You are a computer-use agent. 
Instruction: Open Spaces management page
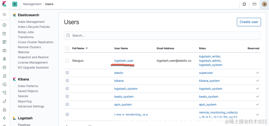(23, 96)
